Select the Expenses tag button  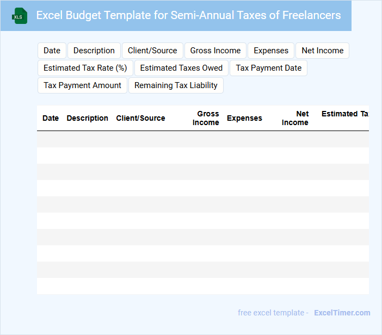coord(271,51)
